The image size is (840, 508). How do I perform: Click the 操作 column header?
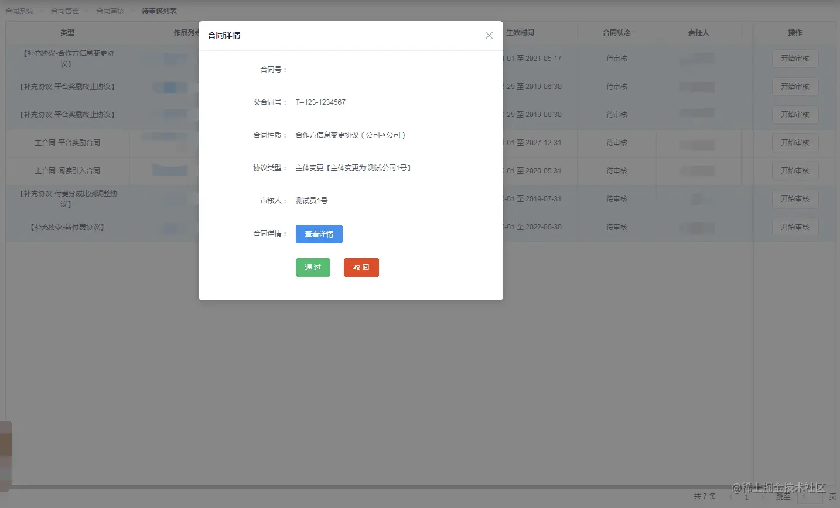[795, 33]
